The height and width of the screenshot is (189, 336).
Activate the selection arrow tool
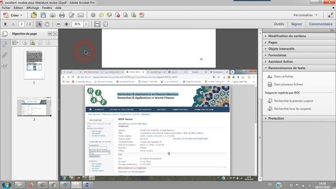pyautogui.click(x=39, y=24)
